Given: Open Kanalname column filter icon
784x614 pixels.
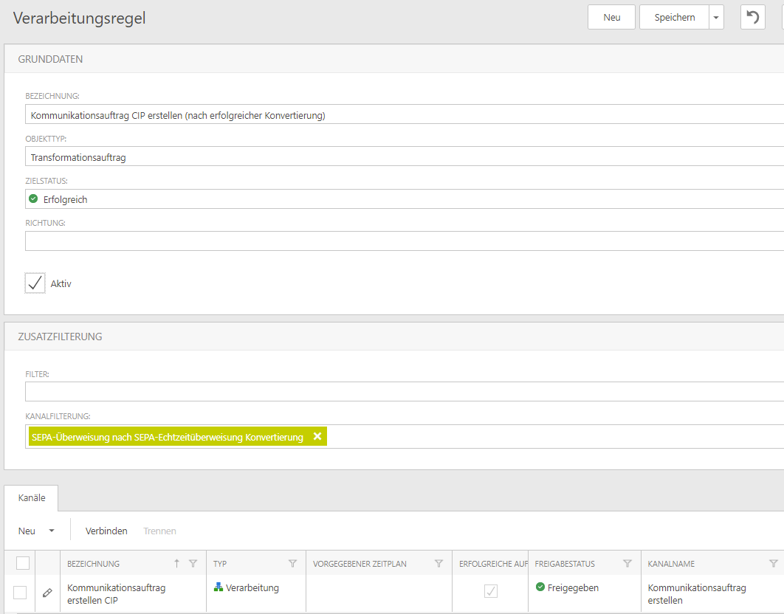Looking at the screenshot, I should pos(773,564).
